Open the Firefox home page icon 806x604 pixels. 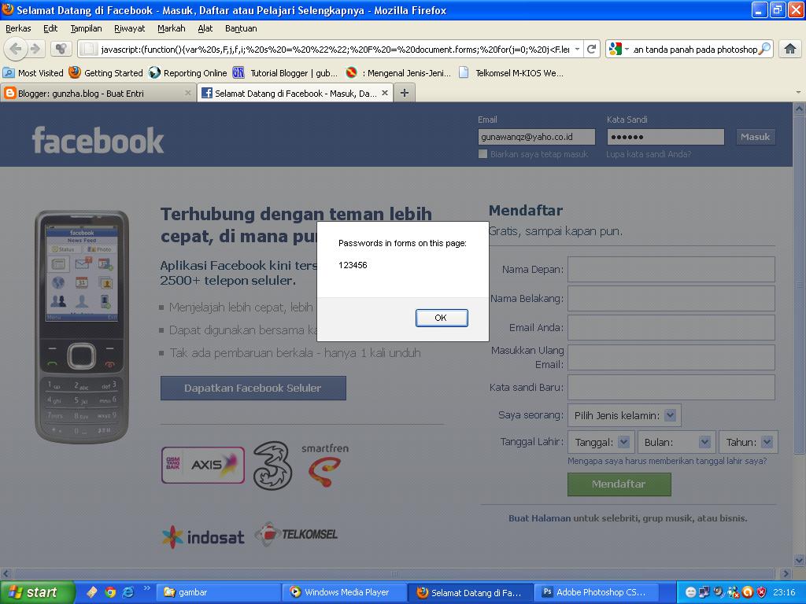point(790,50)
